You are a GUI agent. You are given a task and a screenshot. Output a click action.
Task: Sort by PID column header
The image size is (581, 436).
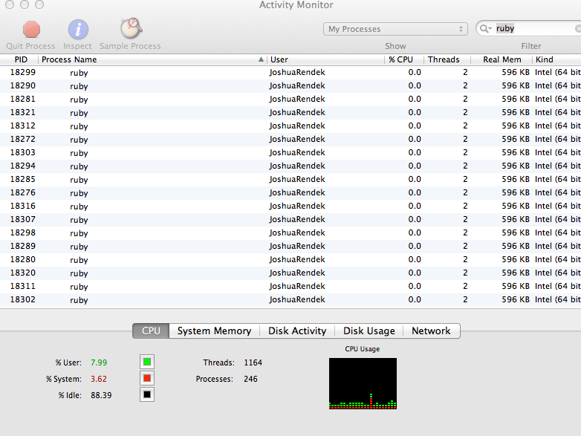pyautogui.click(x=21, y=59)
